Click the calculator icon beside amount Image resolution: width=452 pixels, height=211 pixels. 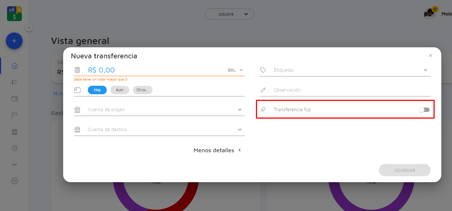[77, 70]
